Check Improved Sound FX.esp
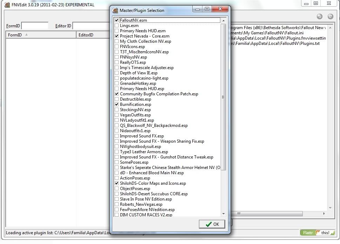 point(116,136)
